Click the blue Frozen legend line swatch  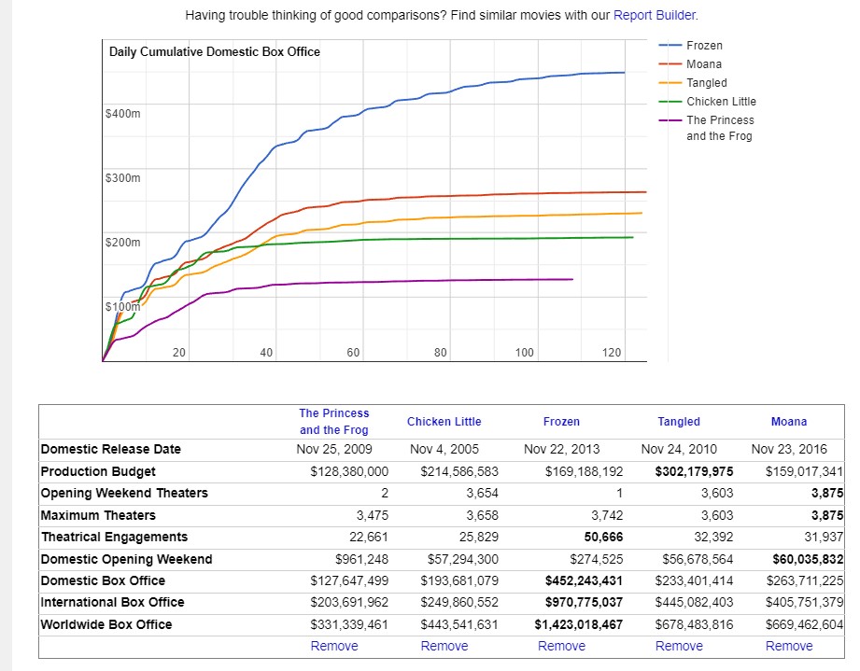(x=670, y=46)
